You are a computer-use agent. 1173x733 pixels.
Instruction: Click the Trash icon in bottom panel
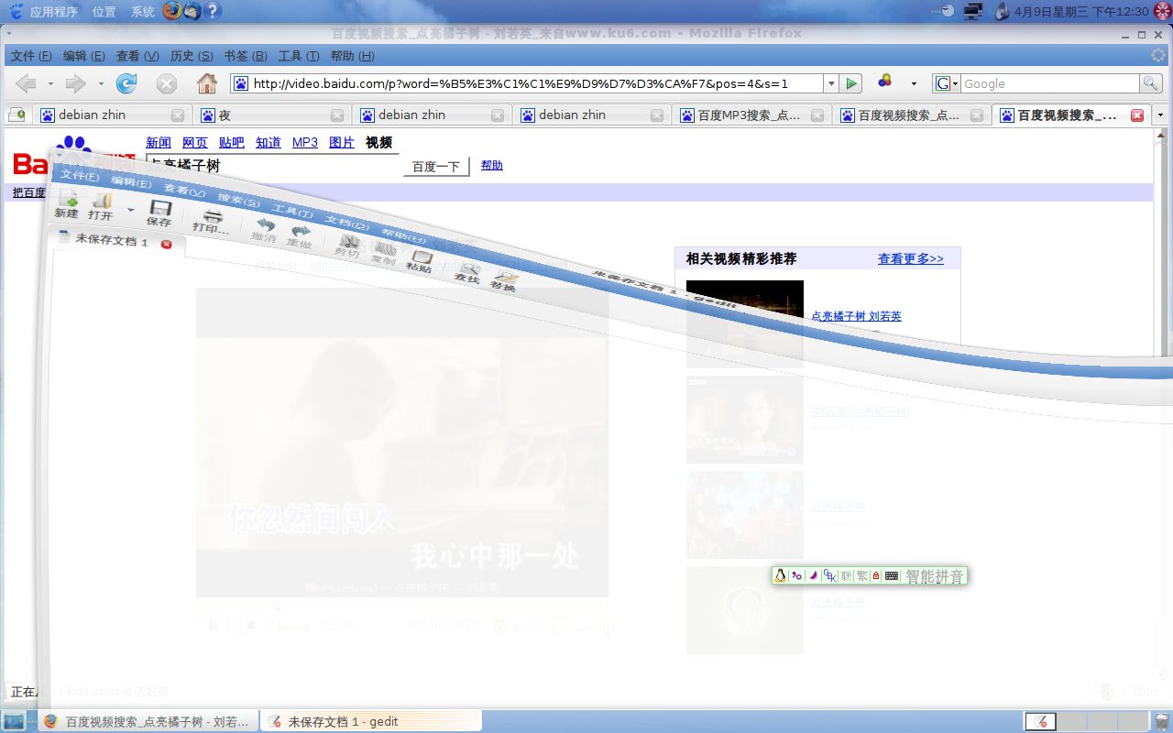tap(1161, 721)
